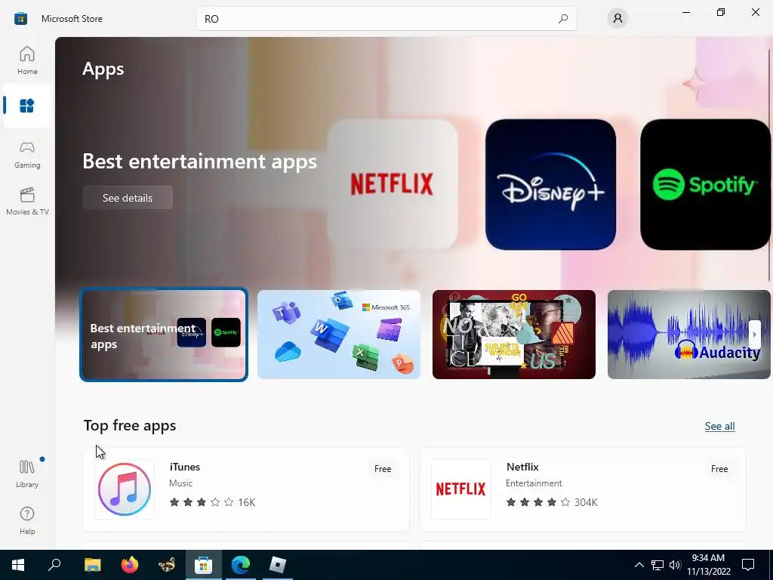Select the Apps sidebar icon
The height and width of the screenshot is (580, 773).
[26, 106]
